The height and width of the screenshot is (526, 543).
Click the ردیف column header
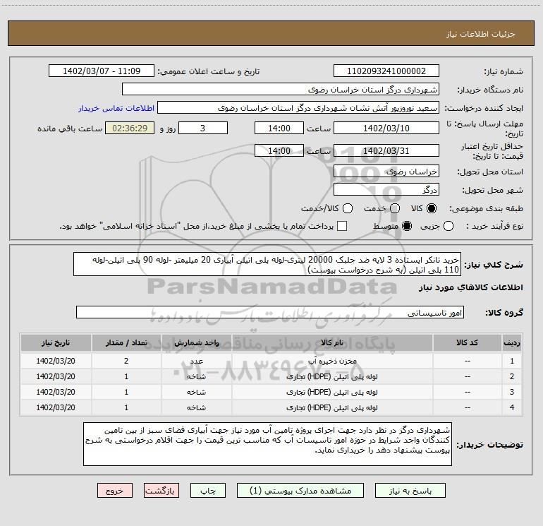tap(512, 342)
